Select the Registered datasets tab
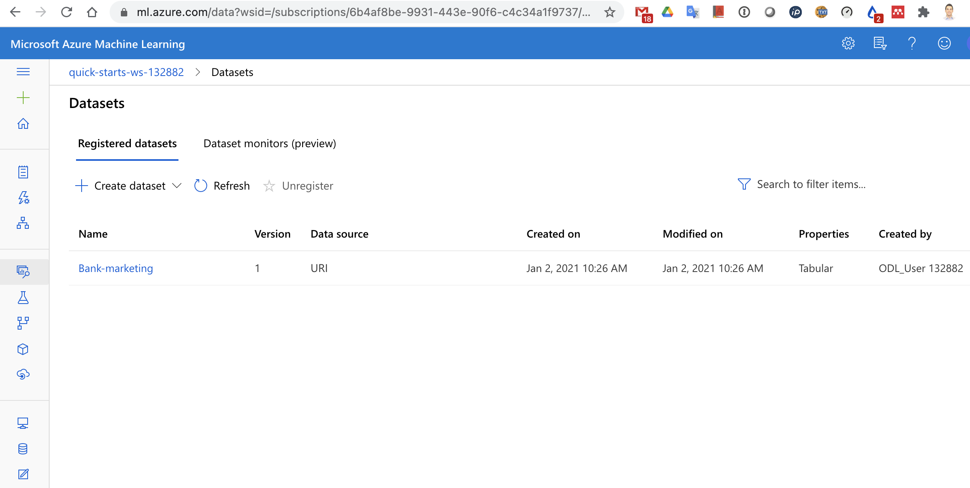Screen dimensions: 970x488 click(127, 144)
